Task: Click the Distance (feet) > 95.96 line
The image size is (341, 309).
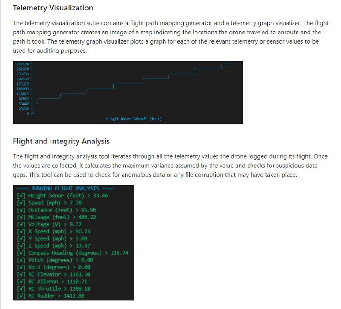Action: tap(62, 210)
